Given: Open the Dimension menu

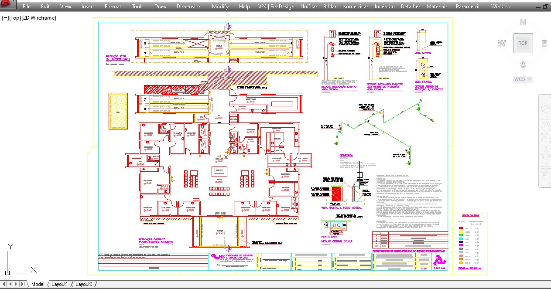Looking at the screenshot, I should pos(189,7).
